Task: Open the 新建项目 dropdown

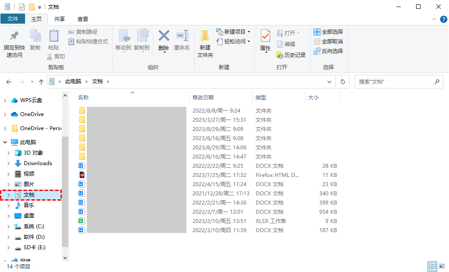Action: (233, 32)
